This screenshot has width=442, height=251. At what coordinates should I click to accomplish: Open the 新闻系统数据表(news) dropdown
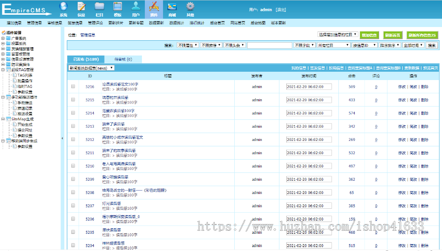91,68
